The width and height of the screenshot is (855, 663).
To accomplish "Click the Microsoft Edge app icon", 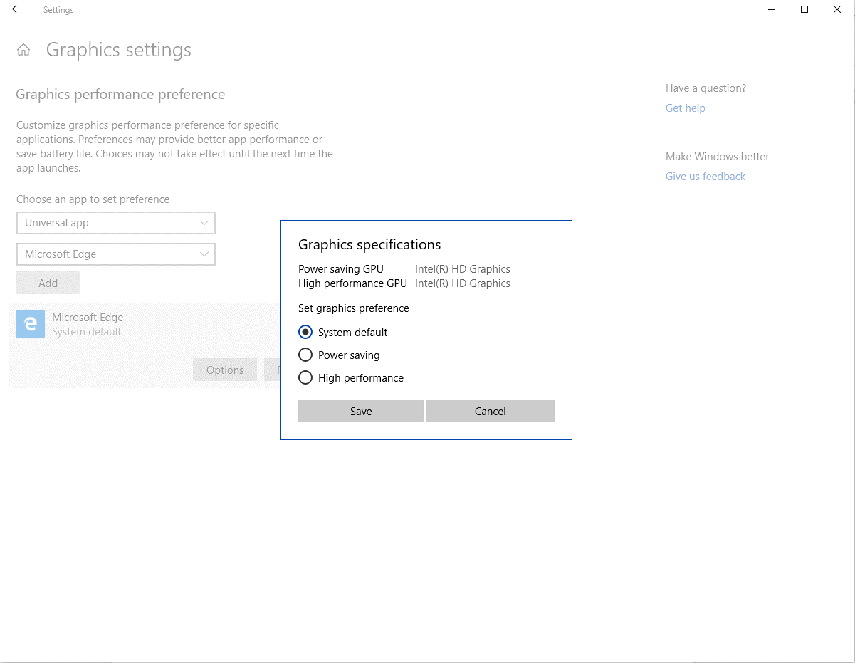I will (31, 324).
